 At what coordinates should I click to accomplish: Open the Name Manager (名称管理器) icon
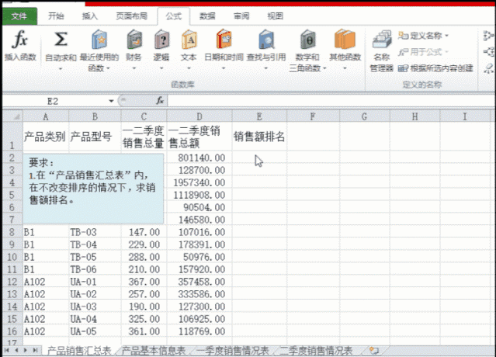(381, 40)
